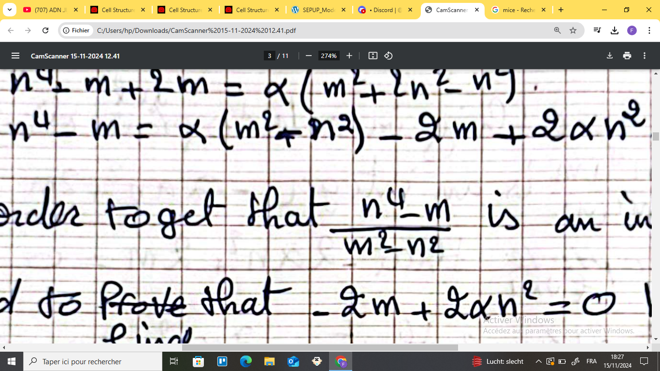
Task: Click the scroll left arrow
Action: click(3, 347)
